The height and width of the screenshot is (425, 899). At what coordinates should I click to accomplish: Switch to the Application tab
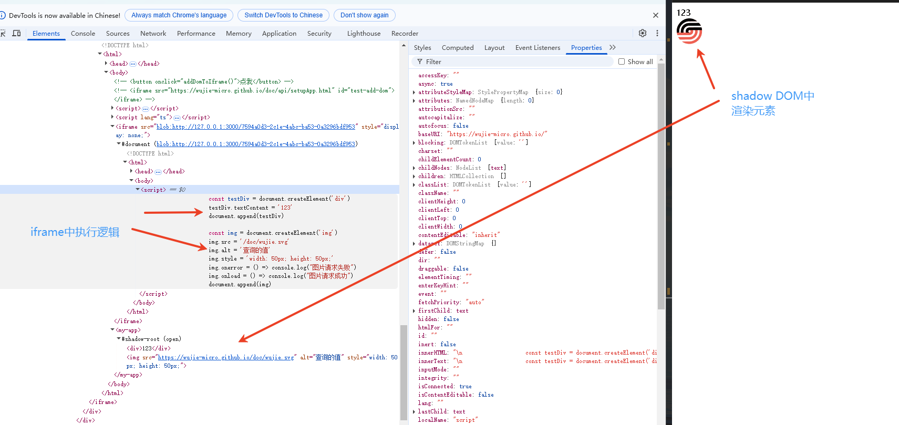point(279,33)
